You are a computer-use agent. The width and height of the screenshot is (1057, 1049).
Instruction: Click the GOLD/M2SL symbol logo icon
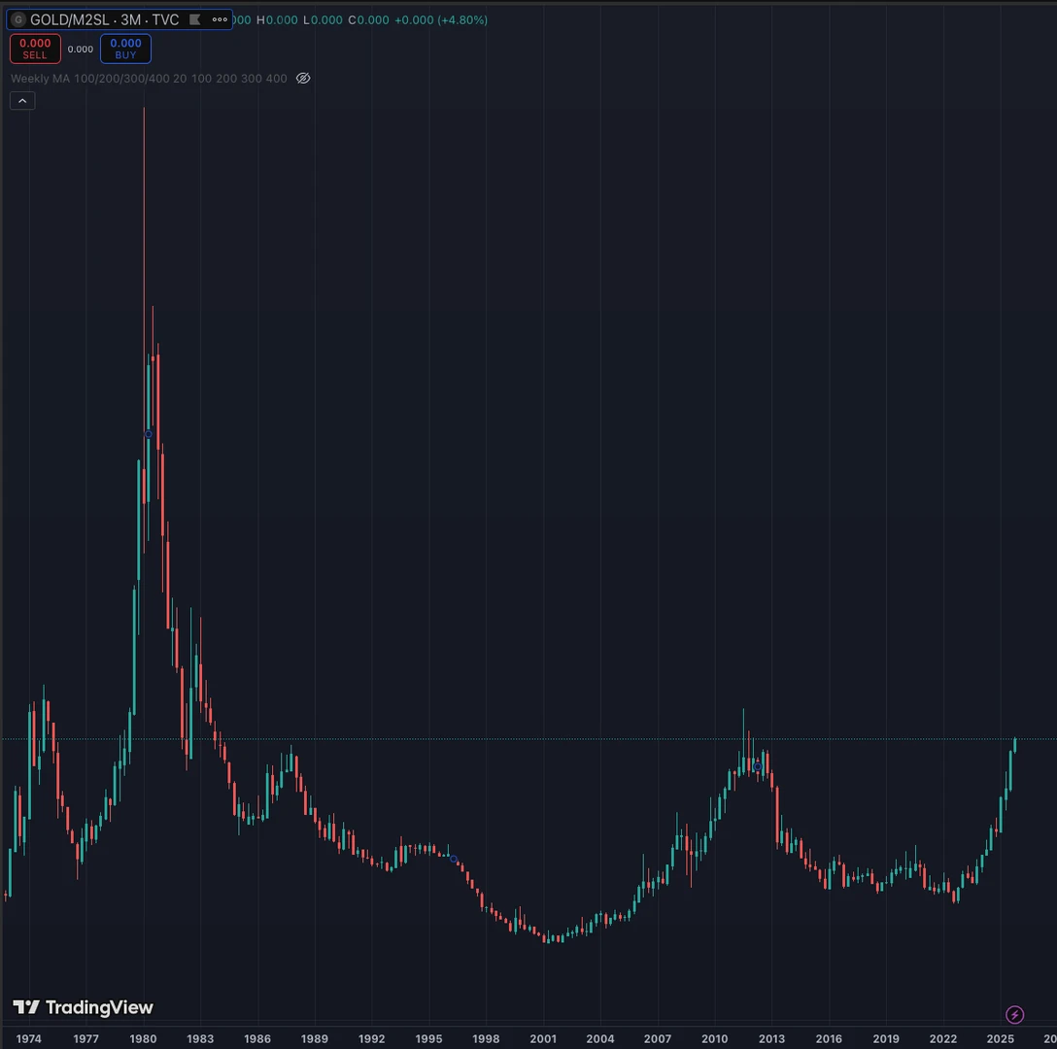coord(17,19)
